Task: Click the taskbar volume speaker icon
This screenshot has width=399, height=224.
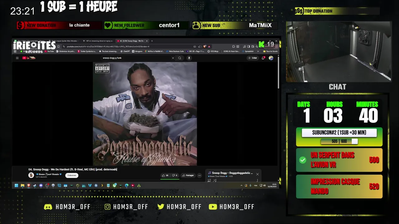Action: (264, 185)
